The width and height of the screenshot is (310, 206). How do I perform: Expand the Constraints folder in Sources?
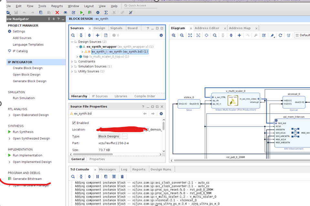click(x=72, y=62)
